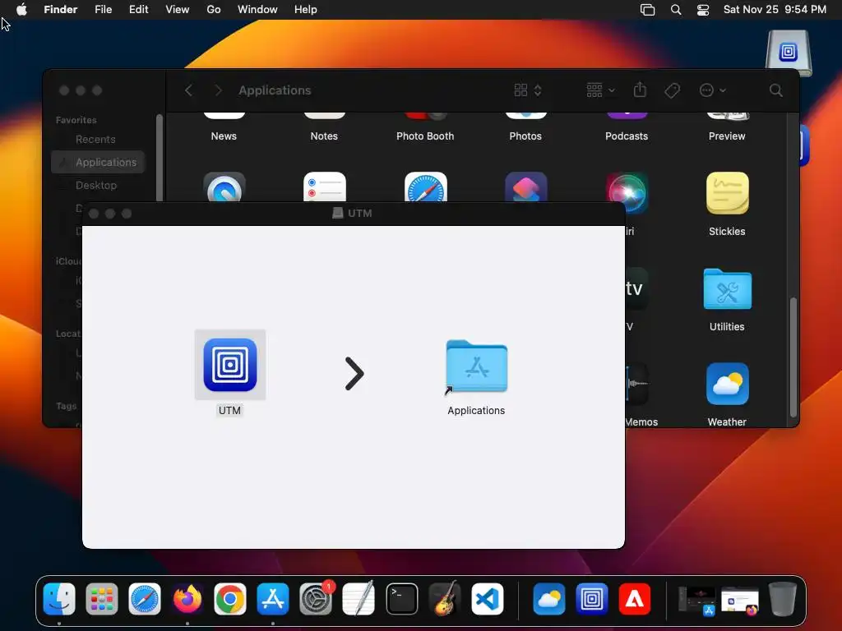
Task: Open Weather app from the Dock
Action: pyautogui.click(x=548, y=599)
